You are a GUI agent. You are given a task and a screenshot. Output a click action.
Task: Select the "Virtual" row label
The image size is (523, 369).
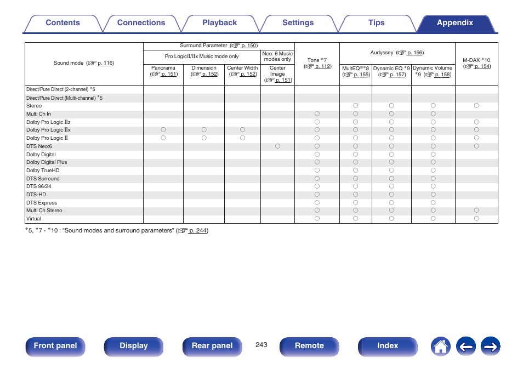coord(33,219)
